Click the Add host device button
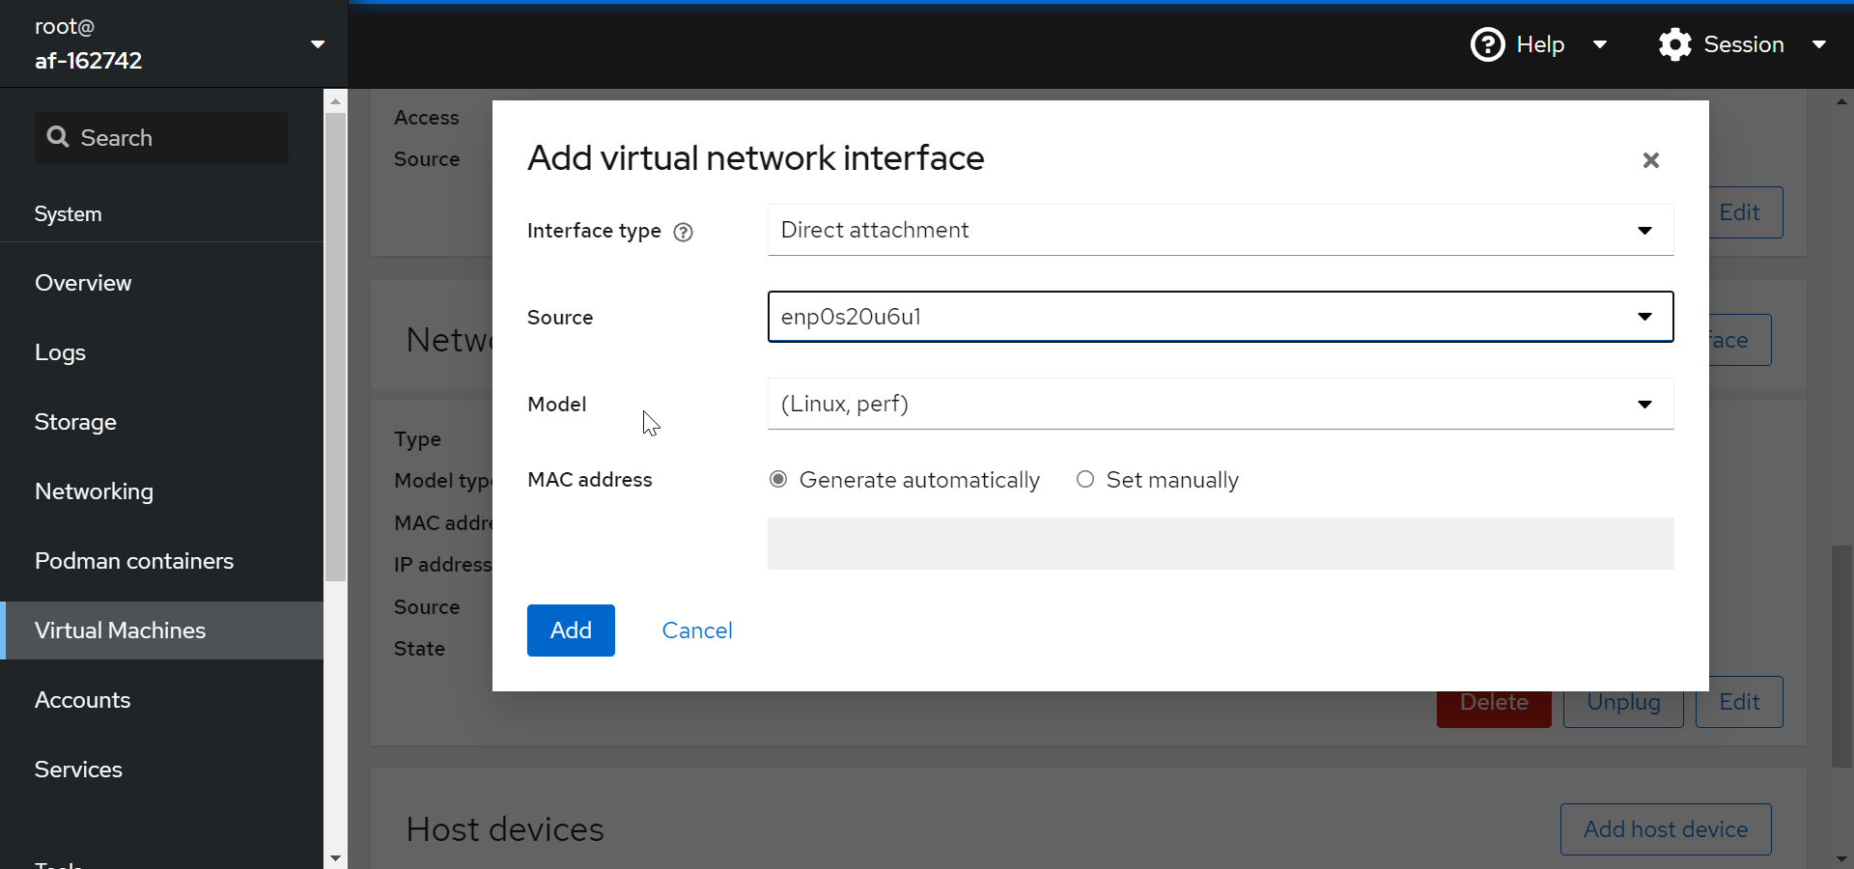 [x=1666, y=829]
